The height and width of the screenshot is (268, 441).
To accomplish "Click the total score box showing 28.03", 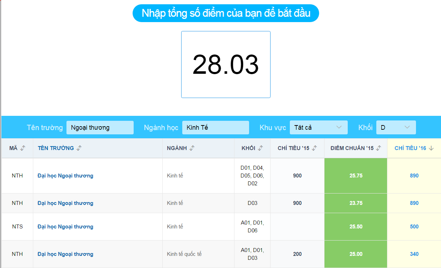I will [226, 65].
